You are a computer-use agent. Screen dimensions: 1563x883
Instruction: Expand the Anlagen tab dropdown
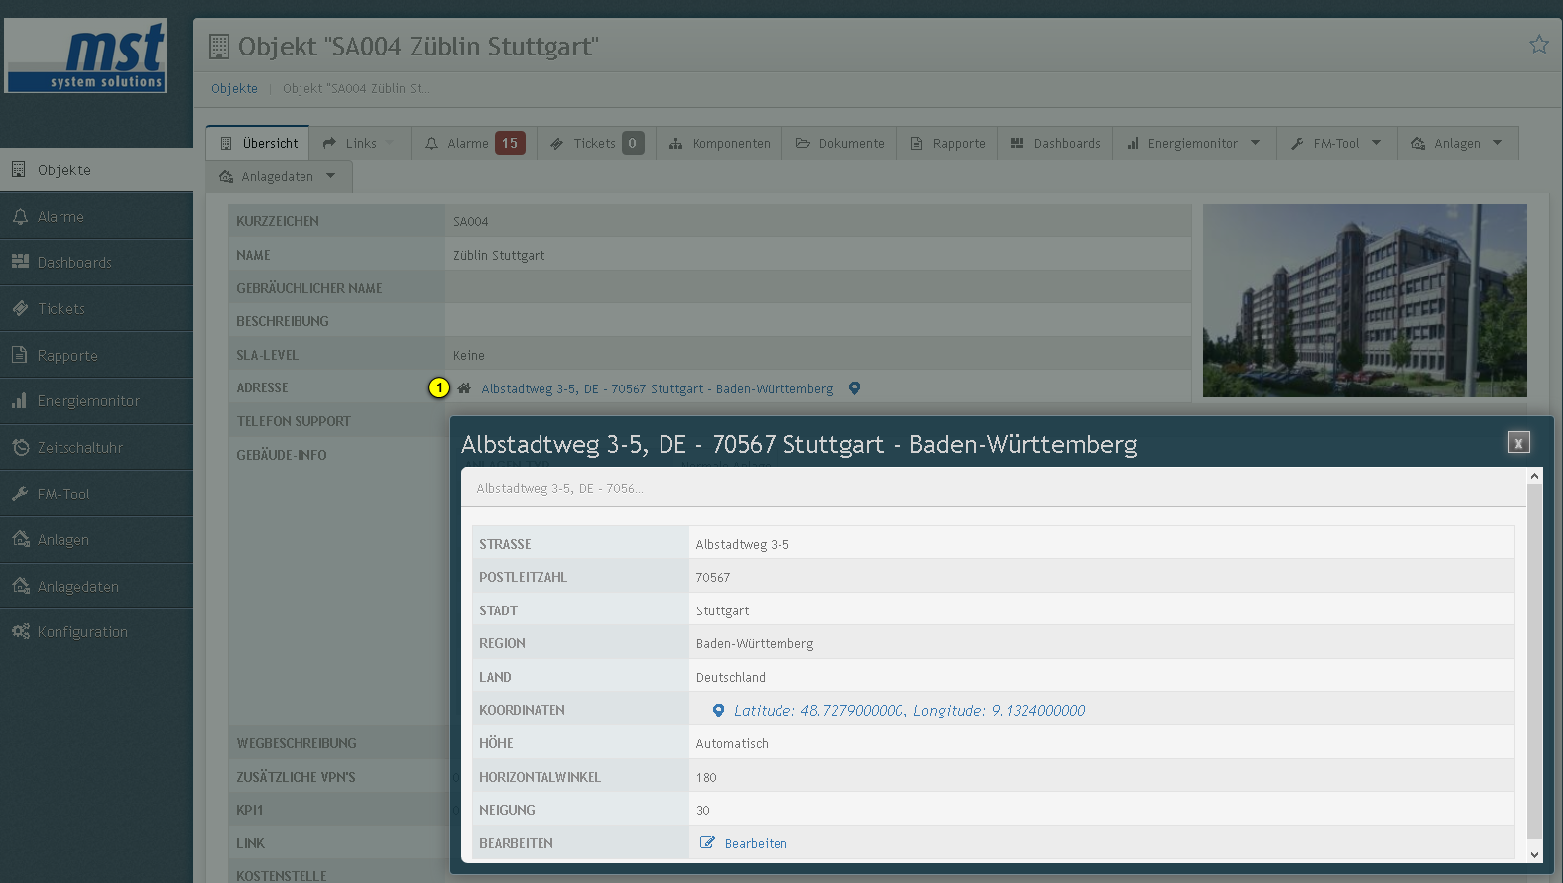[x=1497, y=143]
